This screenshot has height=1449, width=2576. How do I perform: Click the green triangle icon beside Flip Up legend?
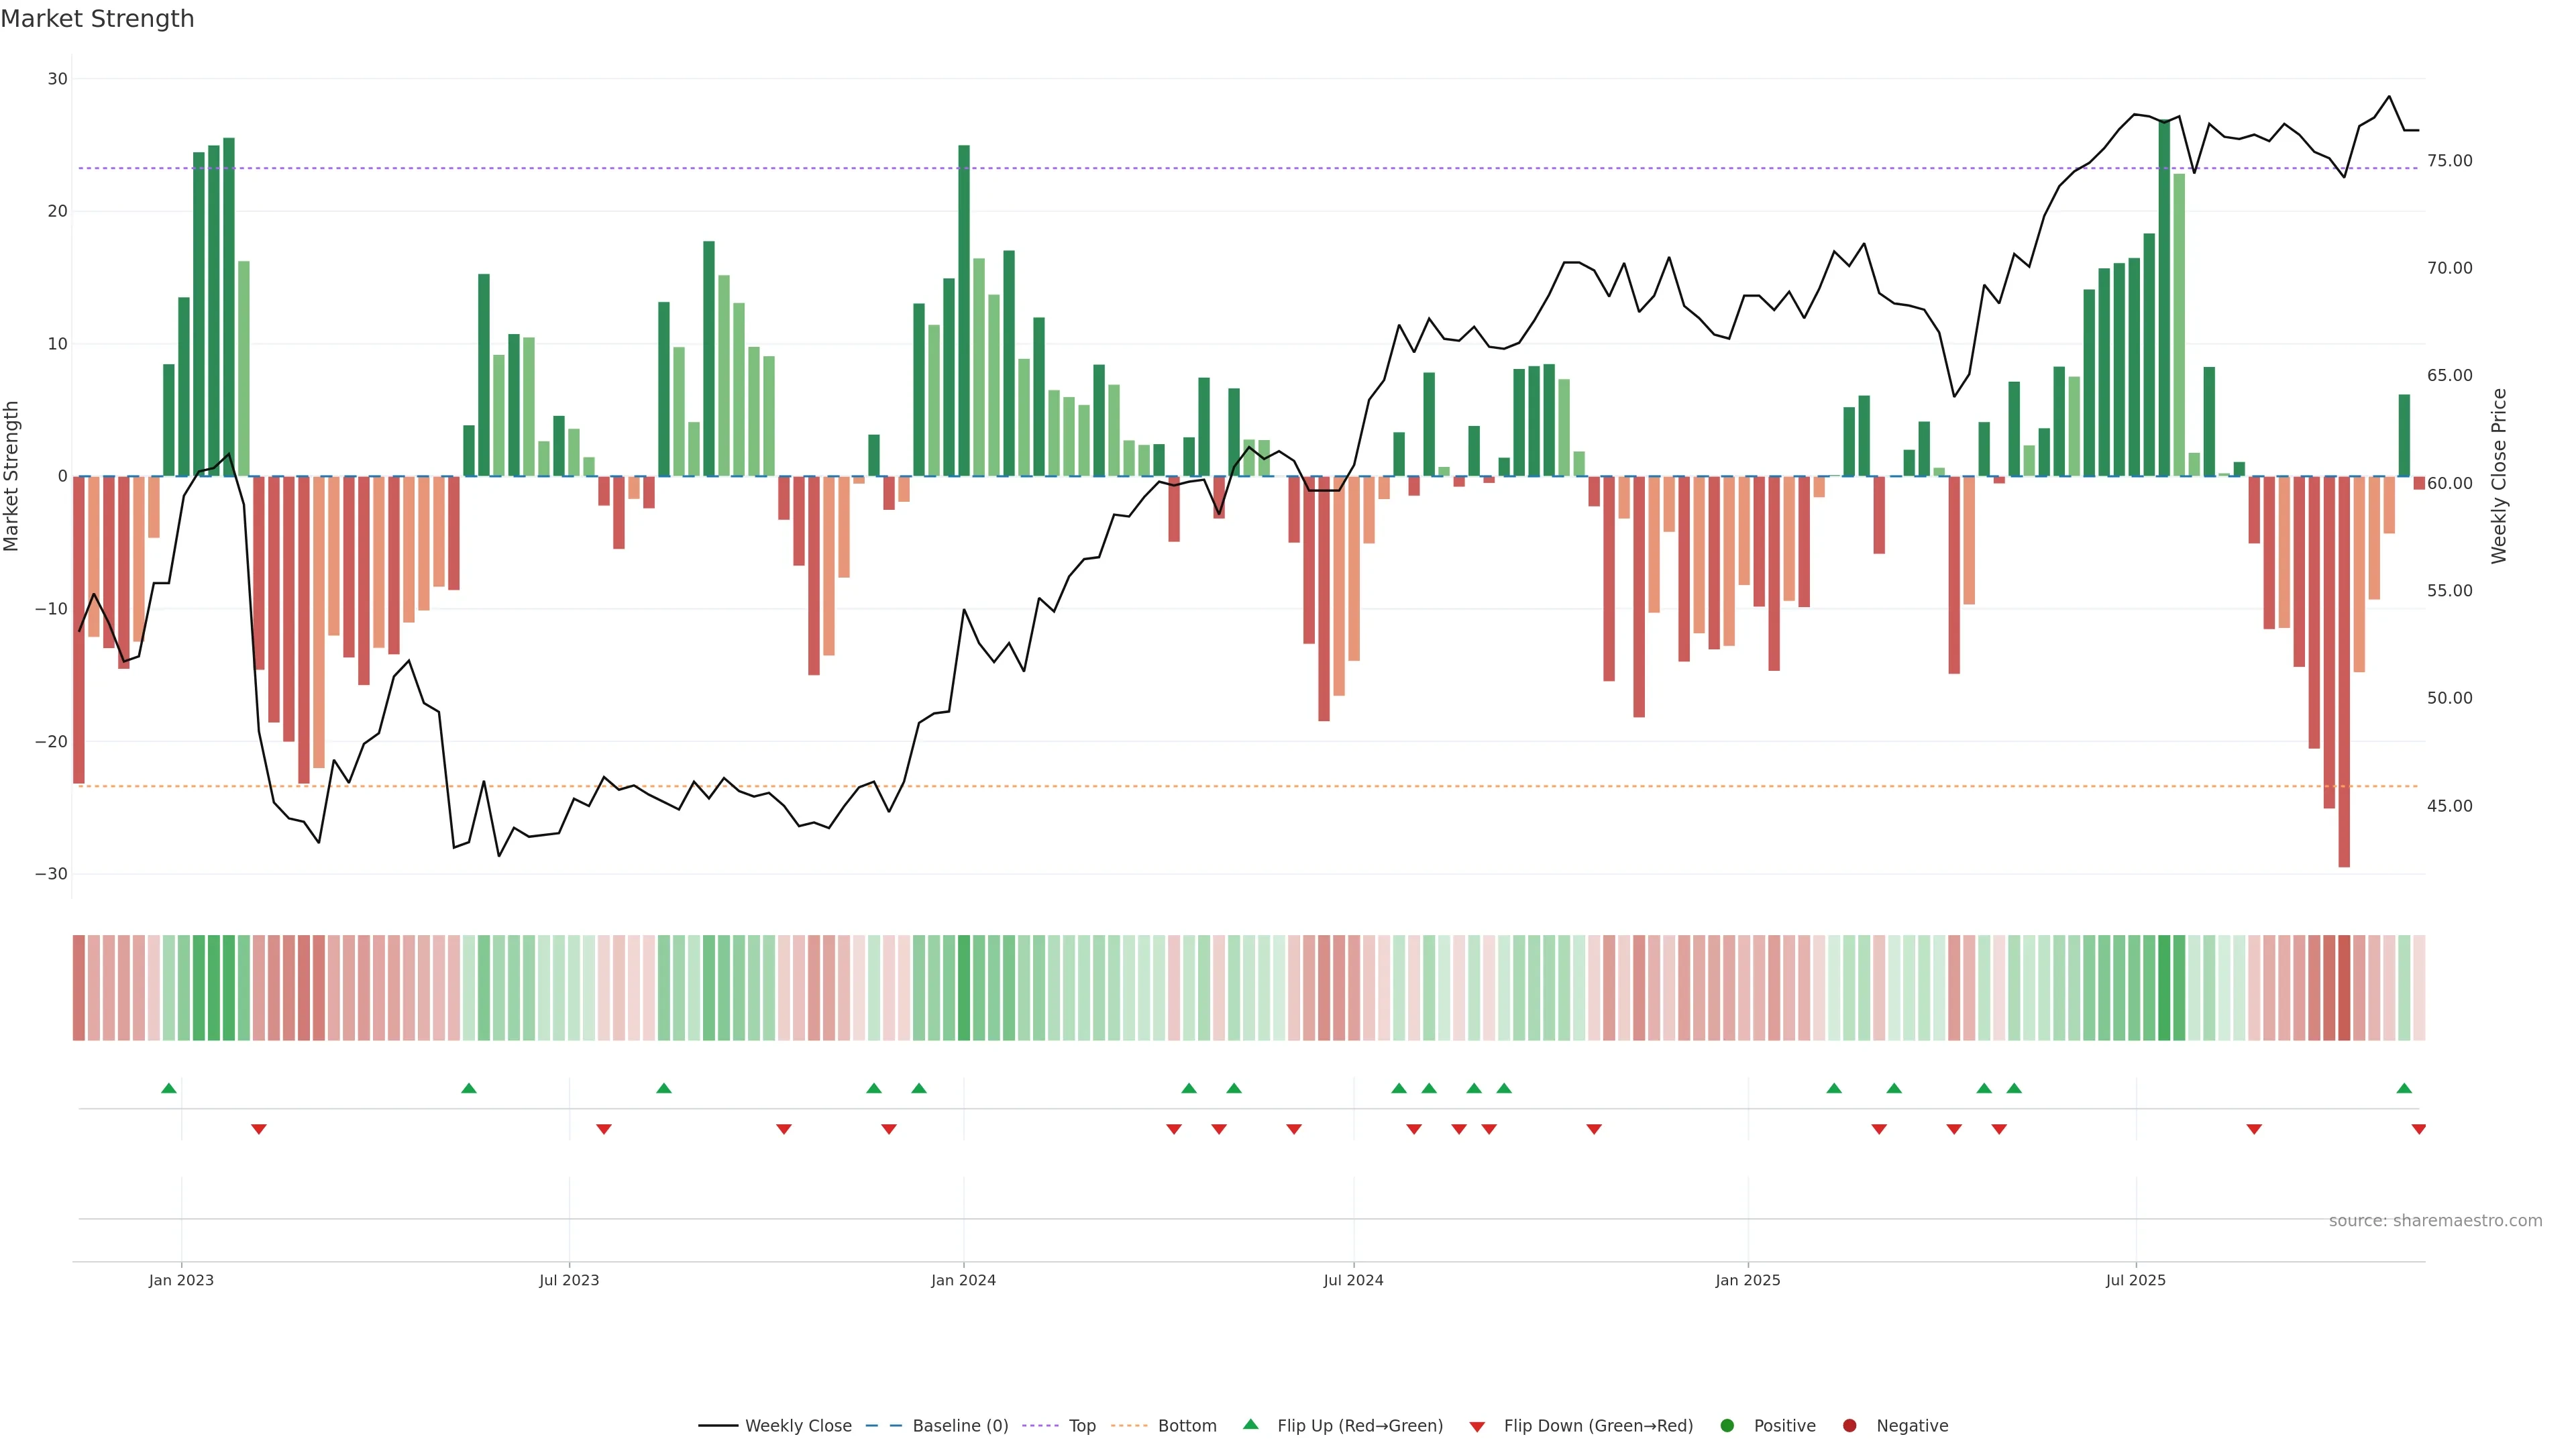1250,1425
